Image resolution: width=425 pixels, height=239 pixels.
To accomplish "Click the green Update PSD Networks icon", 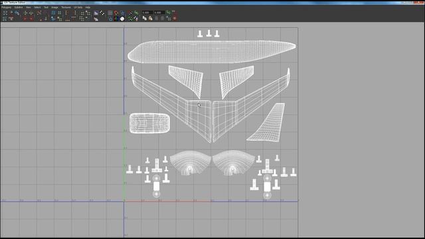I will coord(136,13).
